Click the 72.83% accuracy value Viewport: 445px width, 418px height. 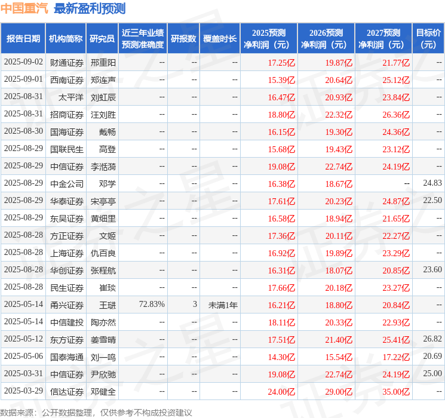(152, 304)
